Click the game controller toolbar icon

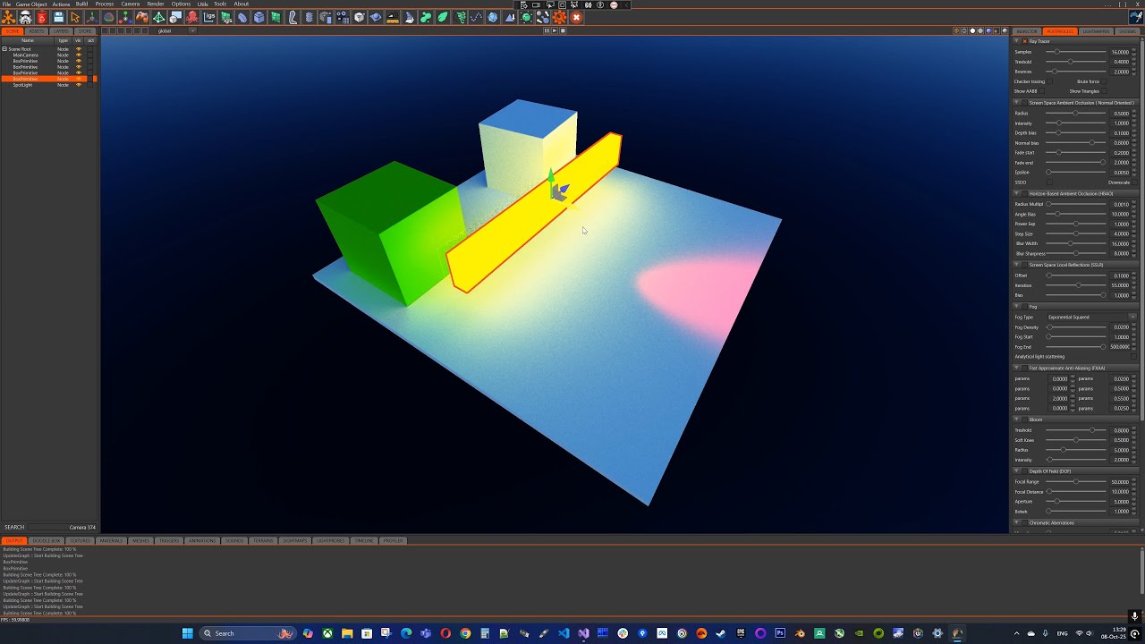[142, 17]
